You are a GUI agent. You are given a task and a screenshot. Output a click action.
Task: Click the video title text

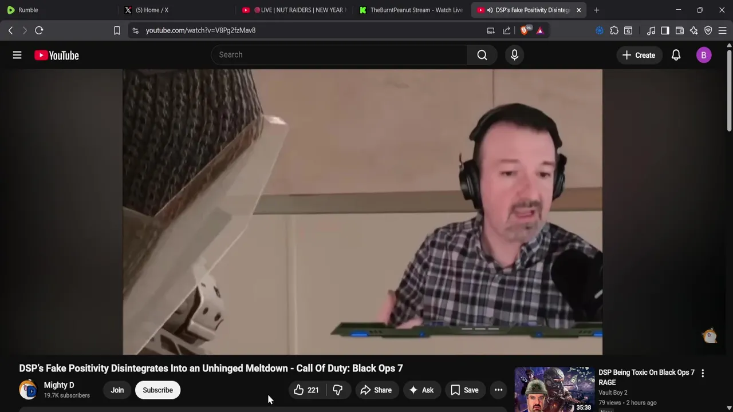(x=211, y=368)
